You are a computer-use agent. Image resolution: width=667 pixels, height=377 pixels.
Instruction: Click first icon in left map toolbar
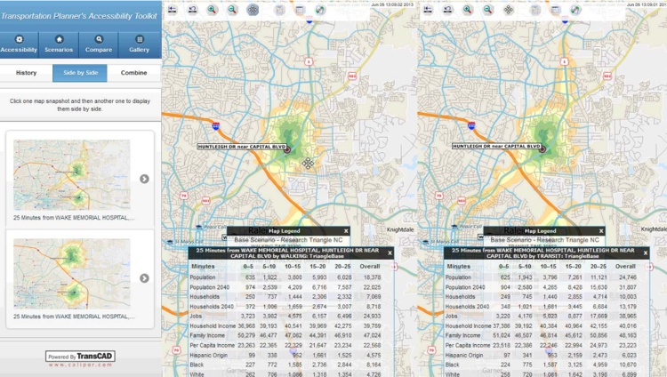pos(173,10)
